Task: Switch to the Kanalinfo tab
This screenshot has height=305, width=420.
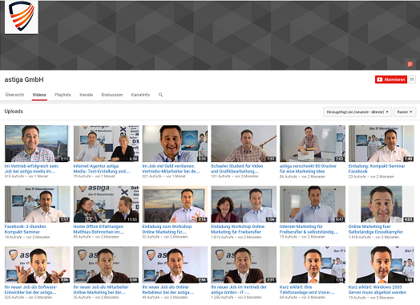Action: tap(140, 95)
